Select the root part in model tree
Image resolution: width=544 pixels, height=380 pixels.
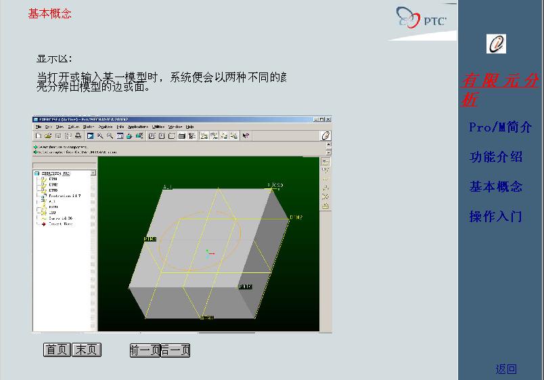(55, 173)
